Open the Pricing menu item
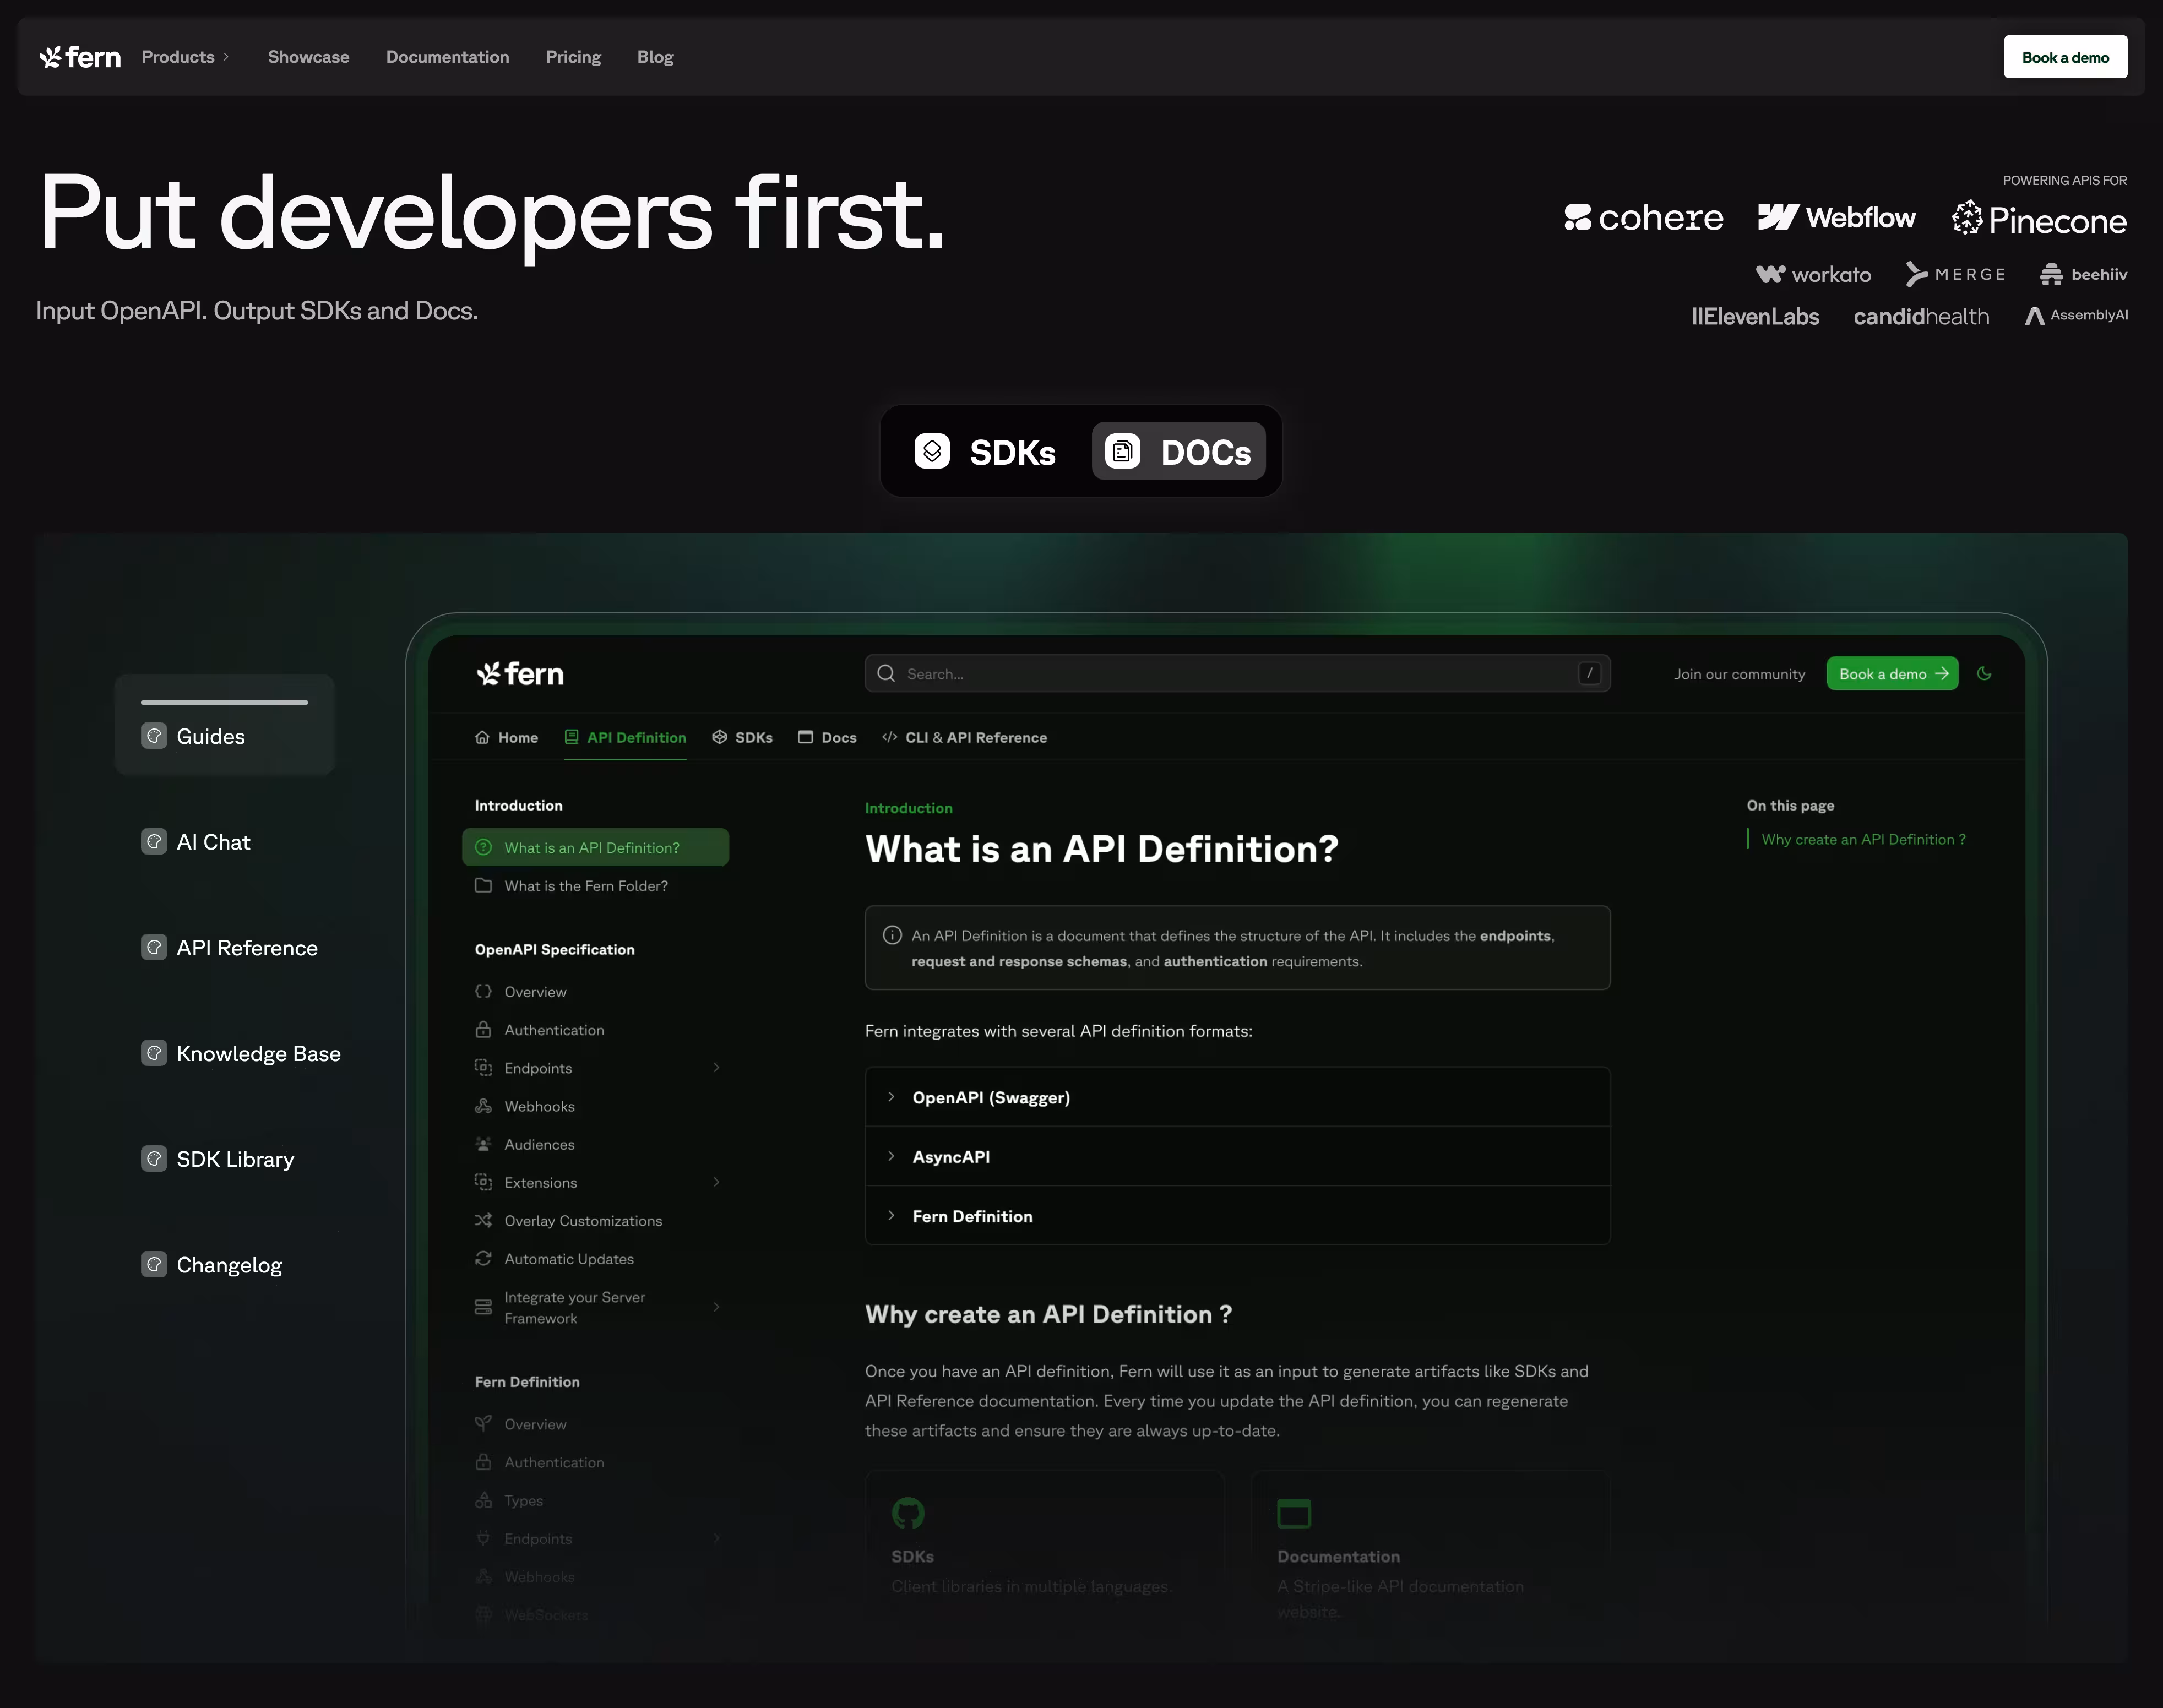The height and width of the screenshot is (1708, 2163). (573, 57)
